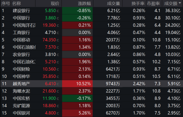Select stock 中国石油化工 row name
Image resolution: width=183 pixels, height=117 pixels.
[x=24, y=62]
